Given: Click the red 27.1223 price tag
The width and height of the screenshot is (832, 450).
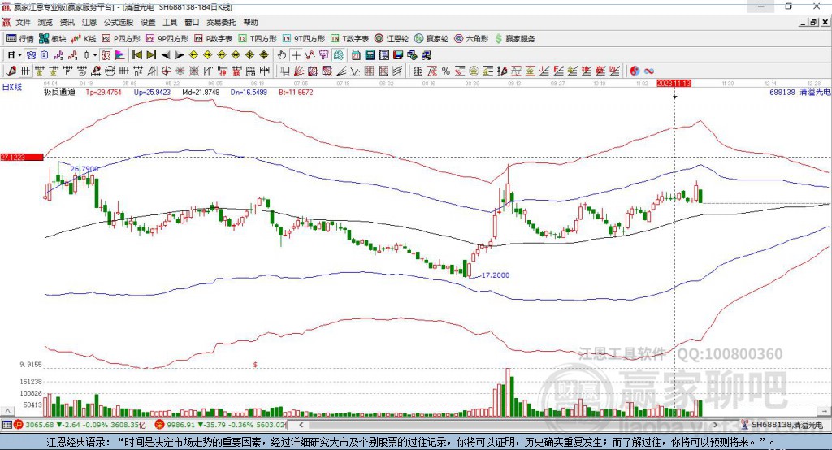Looking at the screenshot, I should click(22, 157).
